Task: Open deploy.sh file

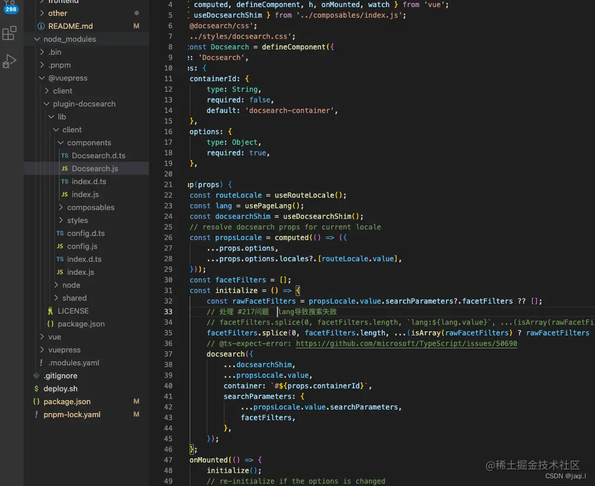Action: coord(60,388)
